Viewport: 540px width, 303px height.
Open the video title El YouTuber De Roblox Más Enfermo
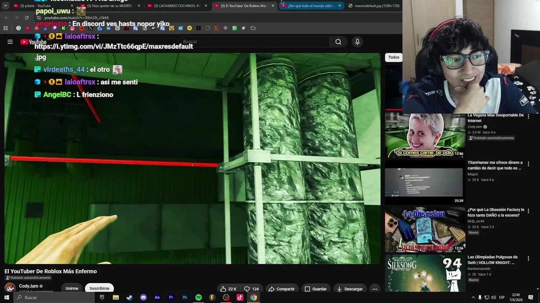51,271
